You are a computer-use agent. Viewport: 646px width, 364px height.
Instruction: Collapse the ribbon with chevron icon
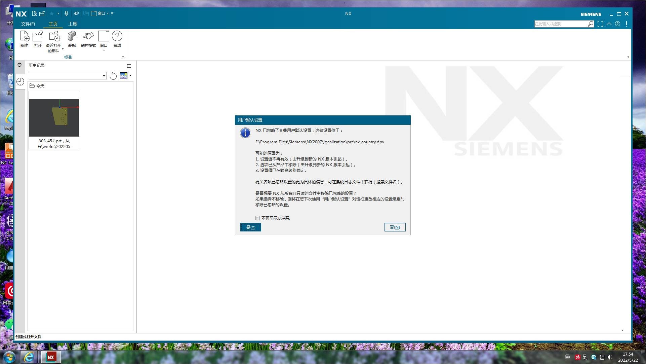pyautogui.click(x=609, y=24)
